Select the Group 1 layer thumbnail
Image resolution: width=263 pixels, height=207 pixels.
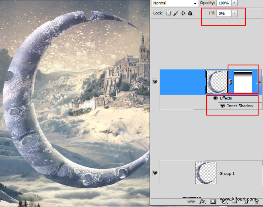tap(205, 173)
